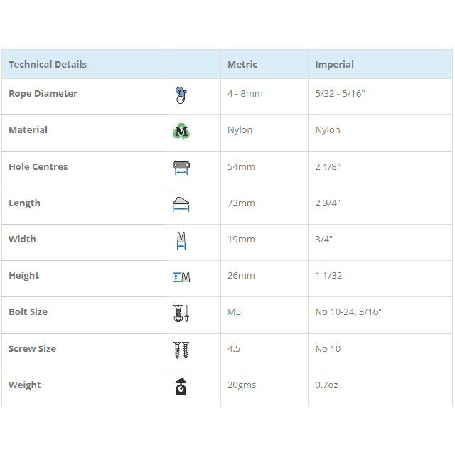Viewport: 455px width, 455px height.
Task: Click the height measurement icon
Action: coord(181,277)
